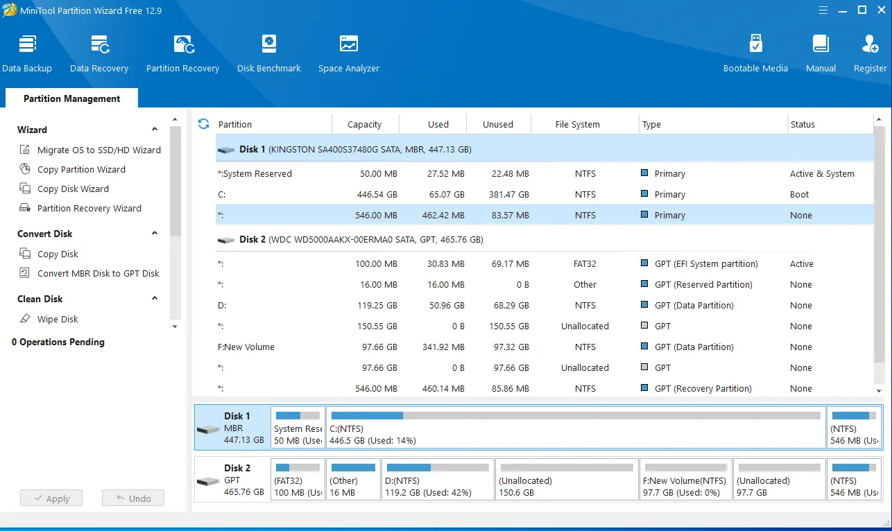Collapse the Clean Disk section
Screen dimensions: 892x531
click(155, 299)
